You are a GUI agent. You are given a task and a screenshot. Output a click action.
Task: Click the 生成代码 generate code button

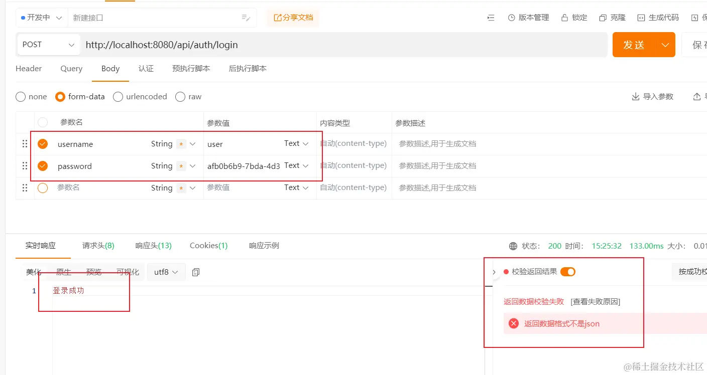click(x=658, y=18)
